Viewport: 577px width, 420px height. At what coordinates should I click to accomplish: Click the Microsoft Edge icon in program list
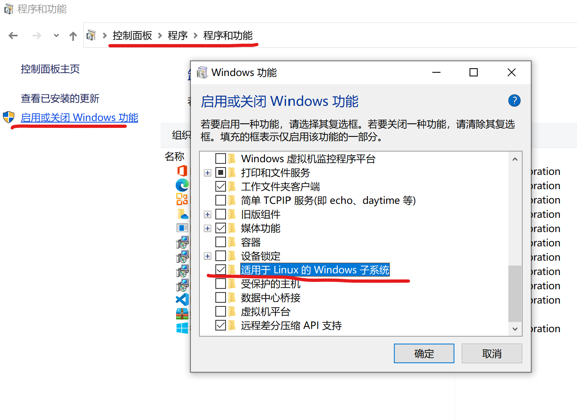pos(182,185)
